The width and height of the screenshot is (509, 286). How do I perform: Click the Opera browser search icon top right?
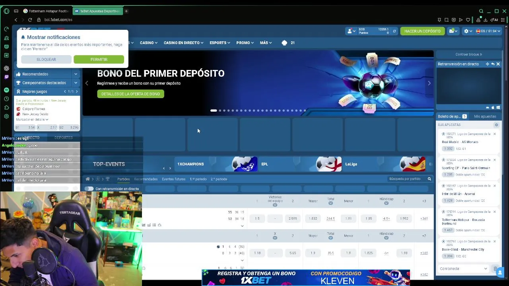pos(481,11)
